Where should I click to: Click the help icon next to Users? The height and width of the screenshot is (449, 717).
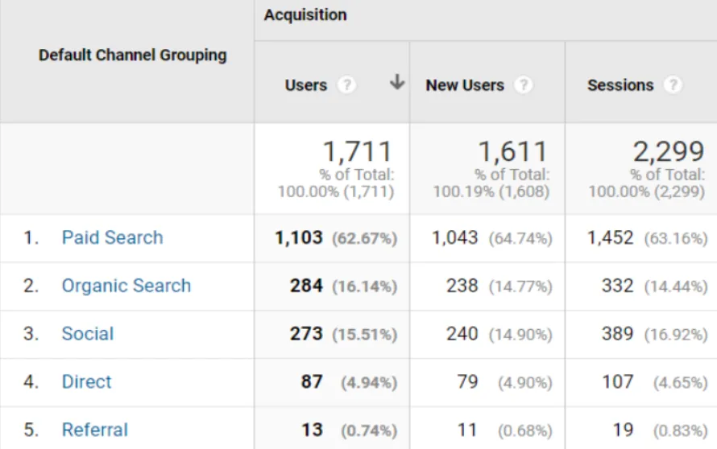[x=346, y=85]
